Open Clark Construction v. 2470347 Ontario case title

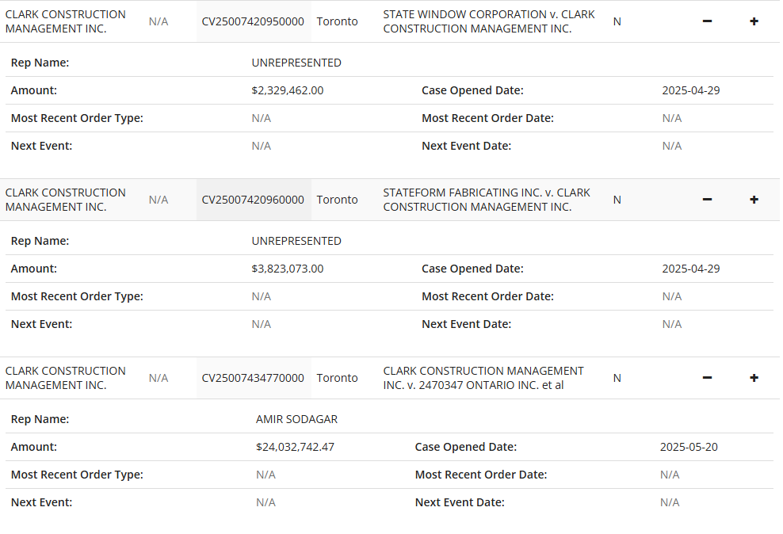(483, 378)
